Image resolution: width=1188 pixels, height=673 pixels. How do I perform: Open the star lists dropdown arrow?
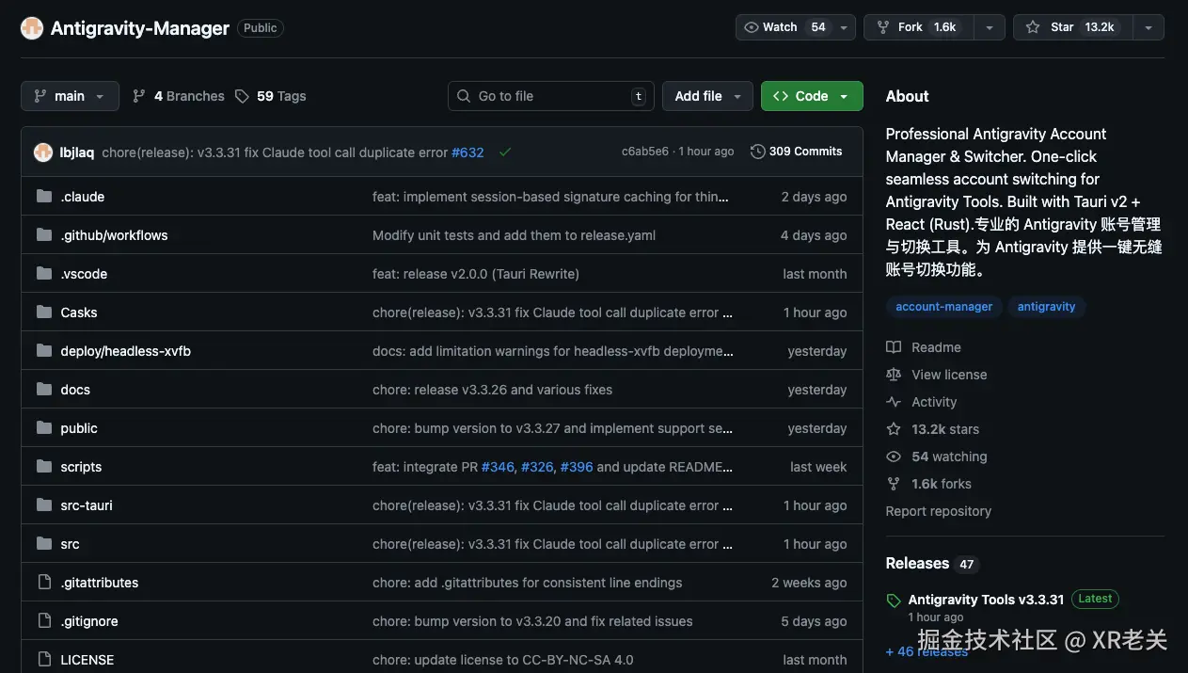[x=1148, y=28]
